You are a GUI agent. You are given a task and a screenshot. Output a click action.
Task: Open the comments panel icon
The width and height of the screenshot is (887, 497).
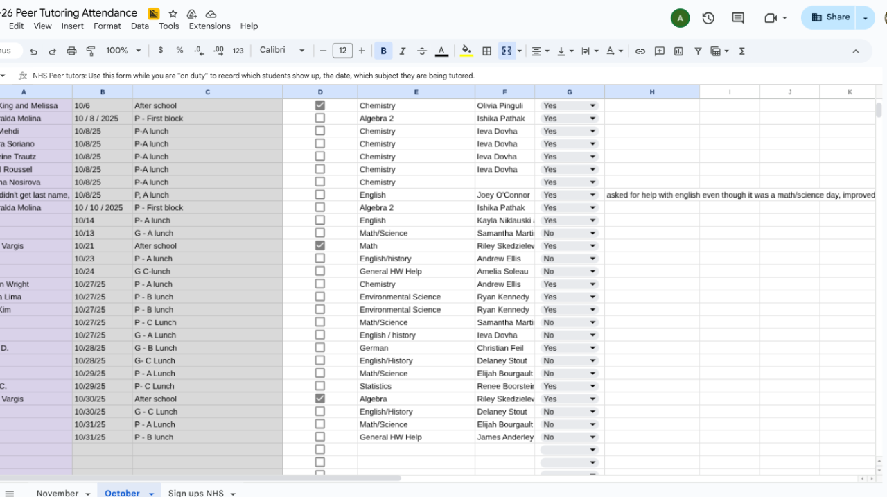(738, 18)
